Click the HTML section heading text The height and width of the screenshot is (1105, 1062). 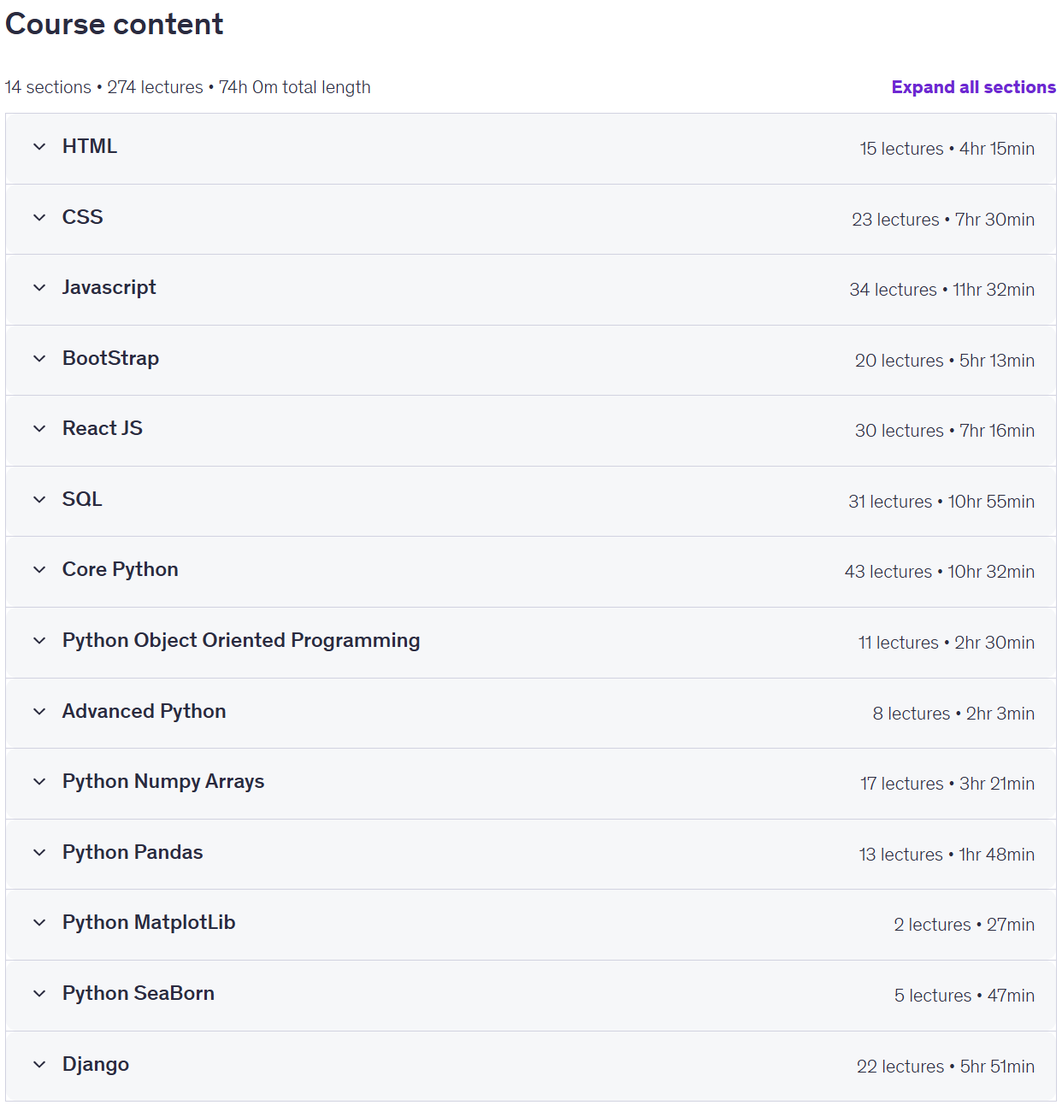click(x=90, y=146)
